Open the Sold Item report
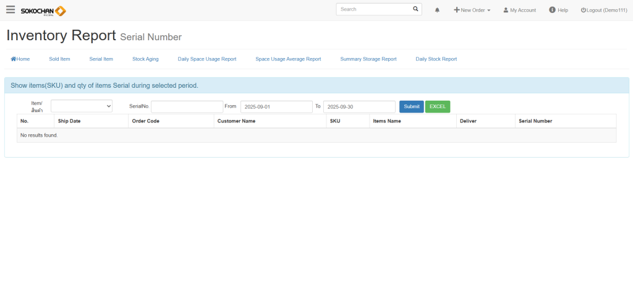Screen dimensions: 633x285 [x=59, y=59]
